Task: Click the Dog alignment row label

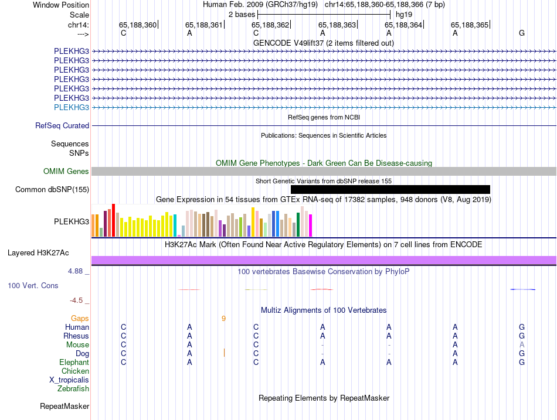Action: [x=83, y=354]
